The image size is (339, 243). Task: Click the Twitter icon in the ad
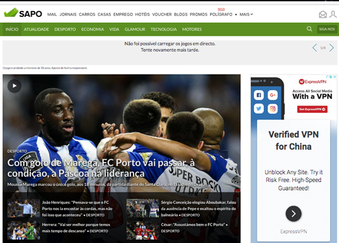259,109
